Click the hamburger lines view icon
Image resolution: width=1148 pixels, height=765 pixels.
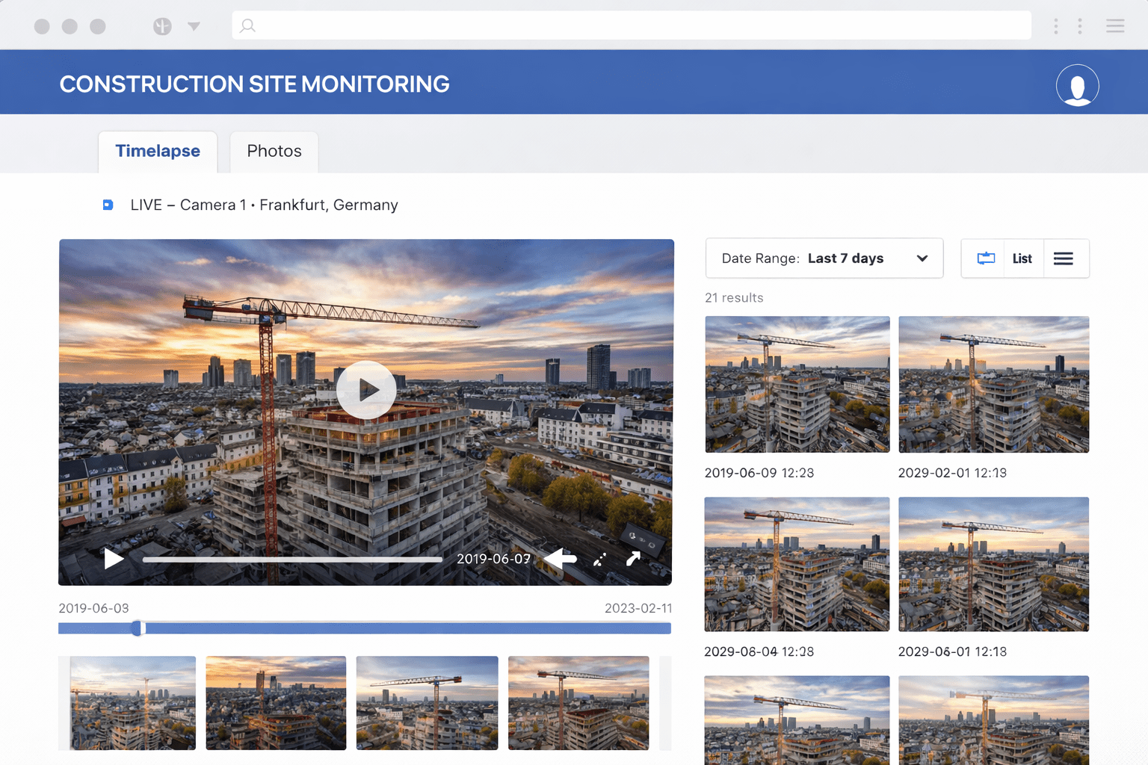(1064, 258)
